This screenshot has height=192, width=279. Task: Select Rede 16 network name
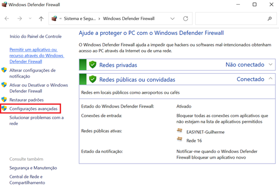pyautogui.click(x=194, y=141)
